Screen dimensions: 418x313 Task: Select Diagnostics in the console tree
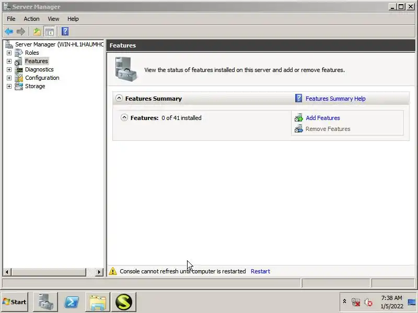tap(39, 69)
